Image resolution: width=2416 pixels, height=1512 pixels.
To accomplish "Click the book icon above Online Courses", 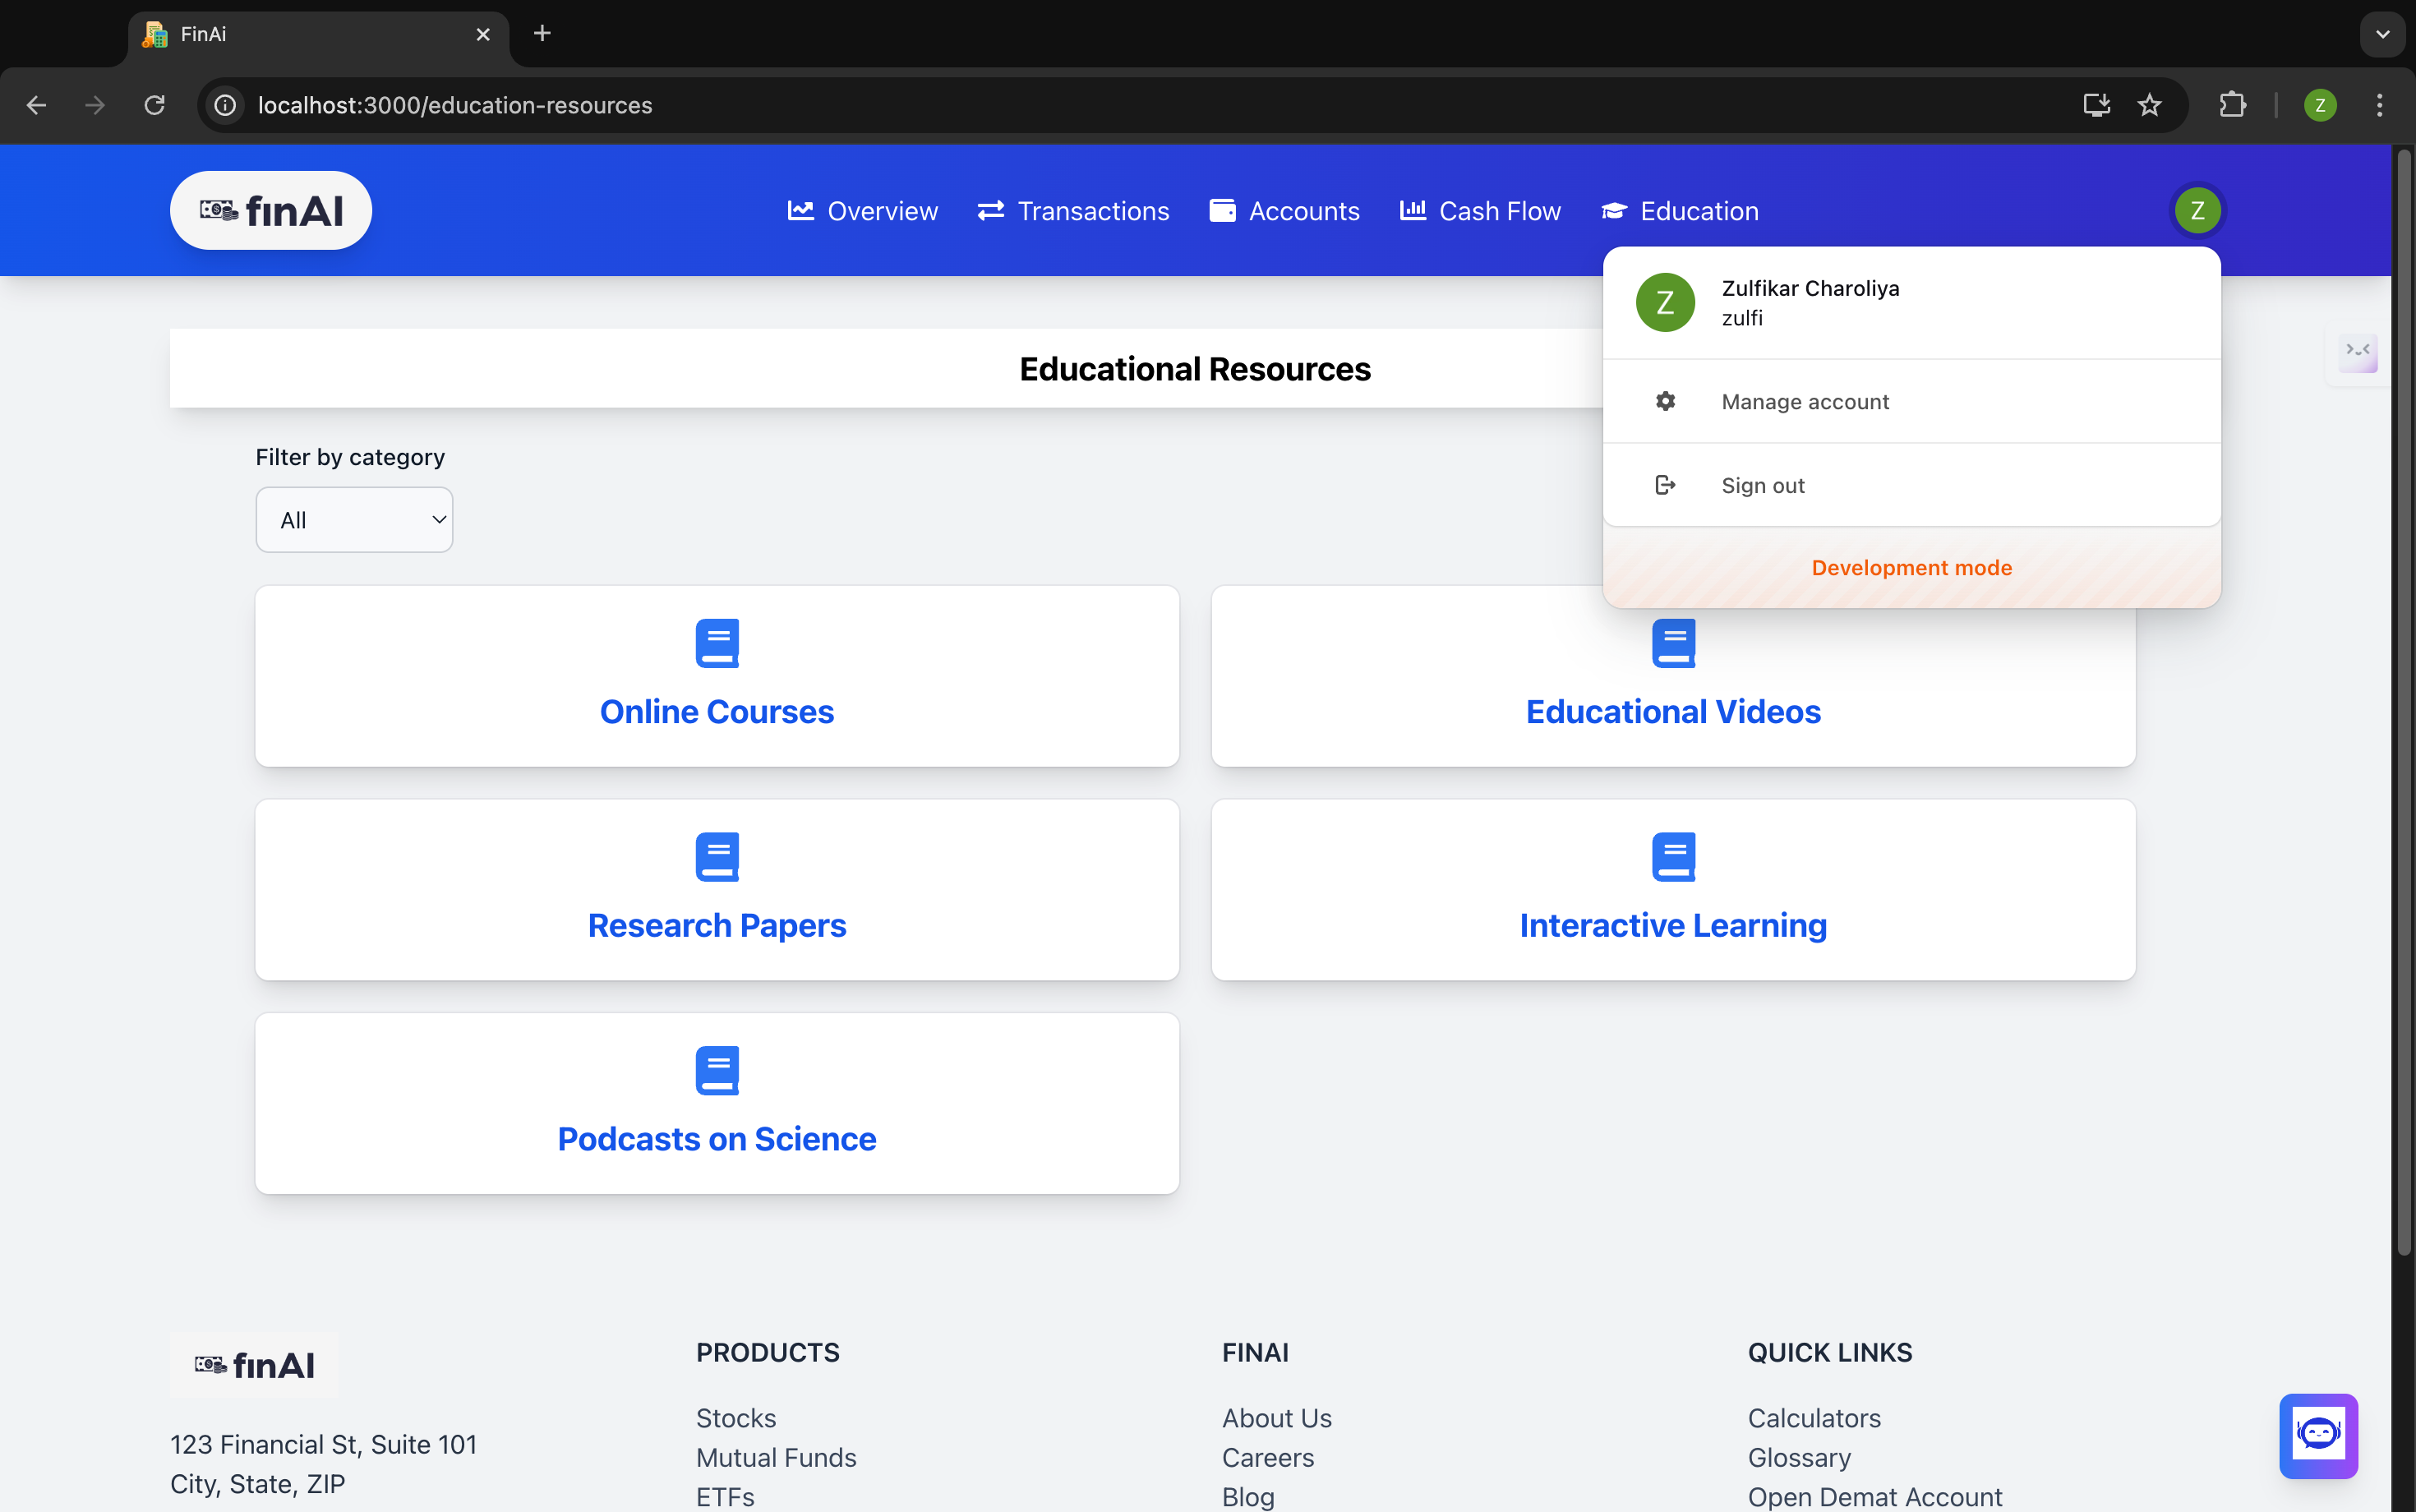I will point(717,643).
